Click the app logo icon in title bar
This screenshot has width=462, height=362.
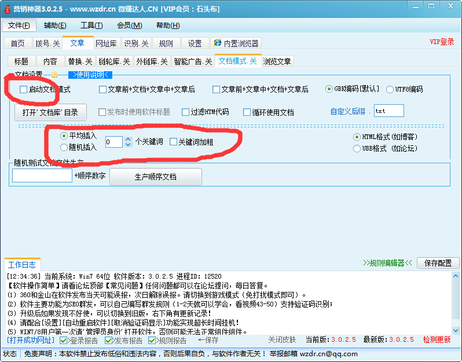[x=7, y=9]
